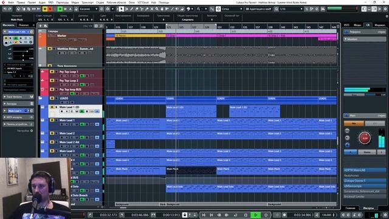Click the Undo arrow in the toolbar

(x=5, y=9)
